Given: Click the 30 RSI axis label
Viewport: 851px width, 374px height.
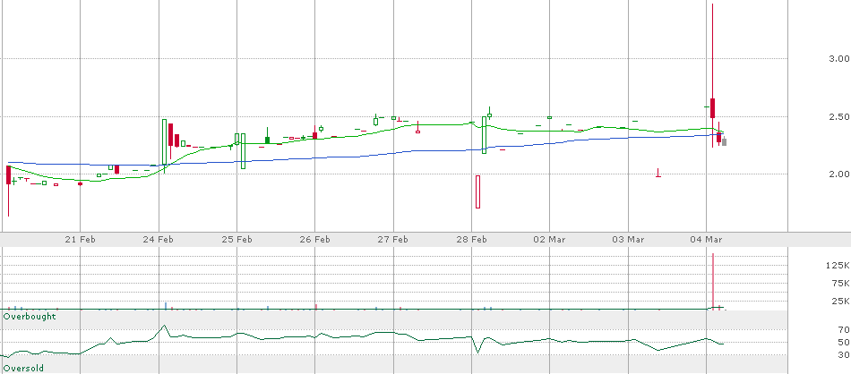Looking at the screenshot, I should pos(844,354).
